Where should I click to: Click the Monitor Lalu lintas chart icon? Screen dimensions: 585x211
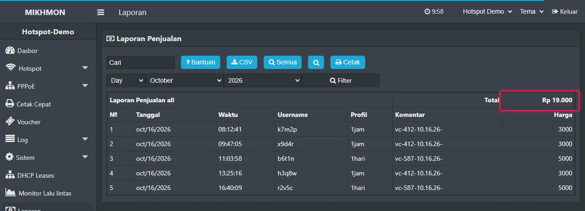pyautogui.click(x=11, y=192)
